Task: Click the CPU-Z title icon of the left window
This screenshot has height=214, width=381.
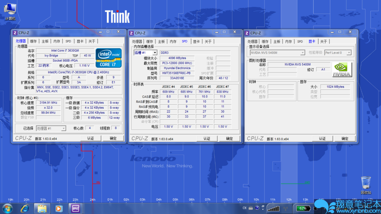Action: coord(15,33)
